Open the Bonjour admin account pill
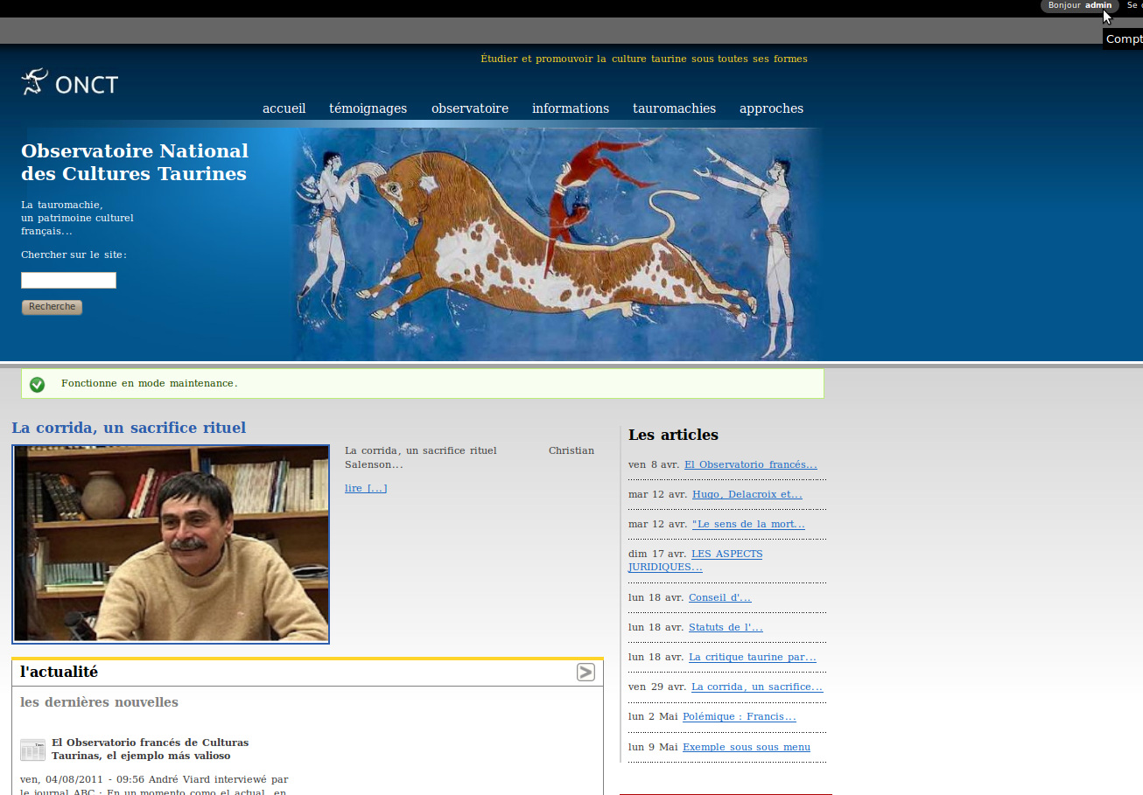 point(1080,5)
